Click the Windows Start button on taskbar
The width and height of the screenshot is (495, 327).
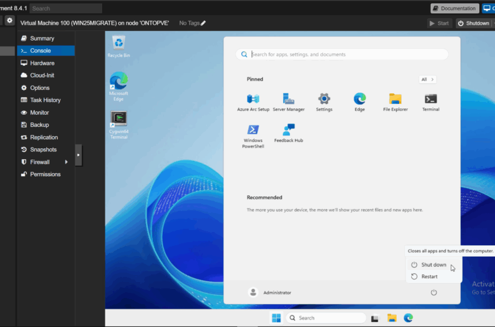pyautogui.click(x=276, y=318)
